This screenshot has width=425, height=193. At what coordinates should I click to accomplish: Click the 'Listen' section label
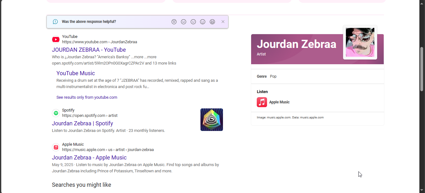tap(262, 92)
